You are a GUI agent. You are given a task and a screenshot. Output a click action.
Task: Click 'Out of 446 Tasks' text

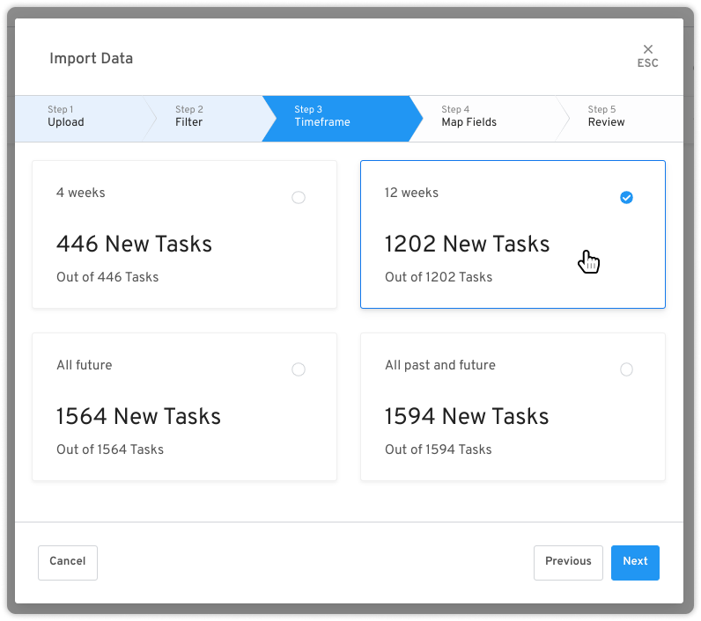pos(107,277)
